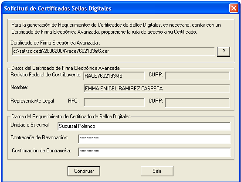Click the Contraseña de Revocación password field
The image size is (241, 182).
(x=154, y=139)
